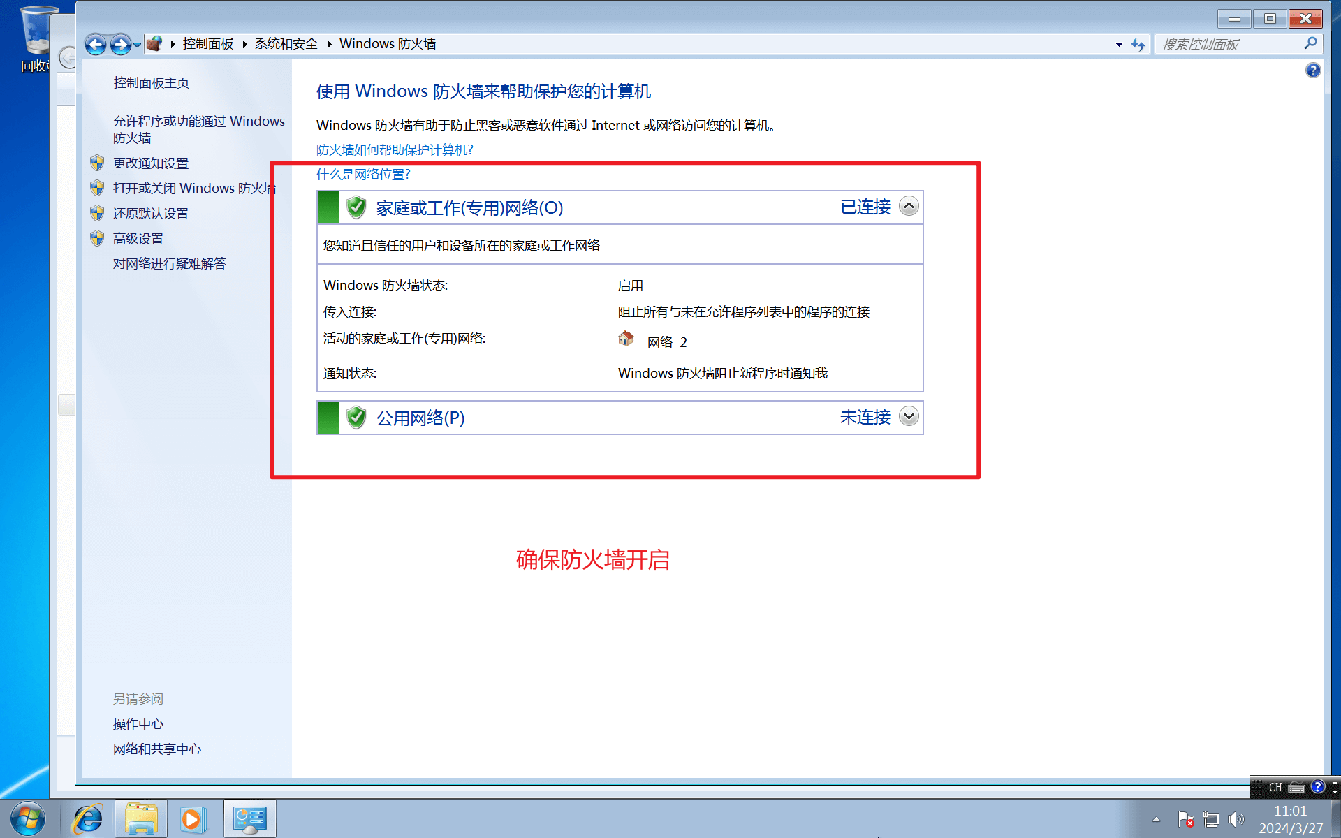The width and height of the screenshot is (1341, 838).
Task: Click the refresh icon beside the address bar
Action: tap(1138, 45)
